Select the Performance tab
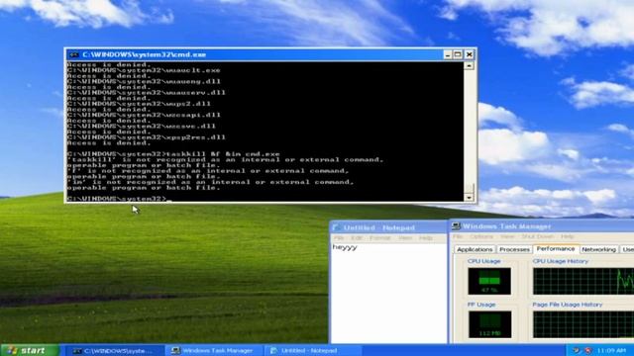 pyautogui.click(x=556, y=248)
